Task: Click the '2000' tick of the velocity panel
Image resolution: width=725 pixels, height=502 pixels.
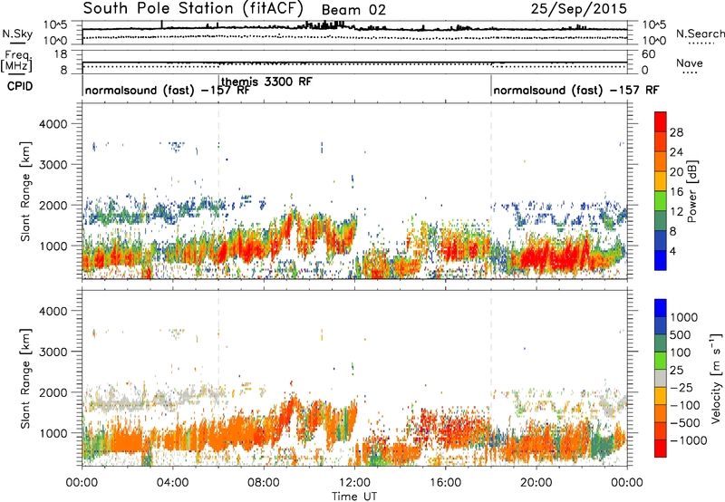Action: (53, 392)
